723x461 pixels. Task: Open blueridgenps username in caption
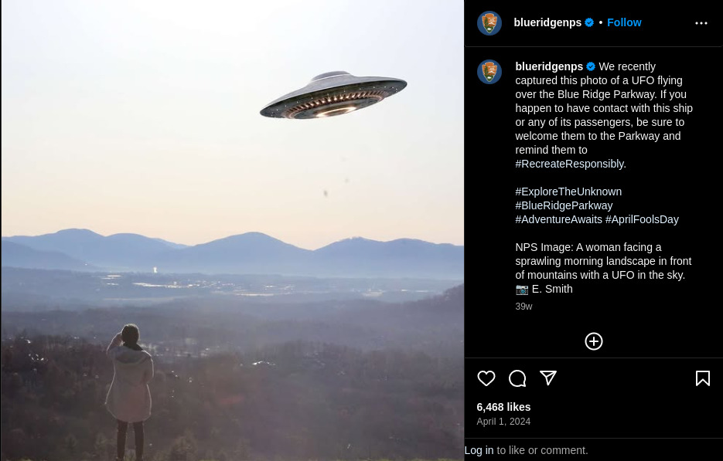(549, 66)
